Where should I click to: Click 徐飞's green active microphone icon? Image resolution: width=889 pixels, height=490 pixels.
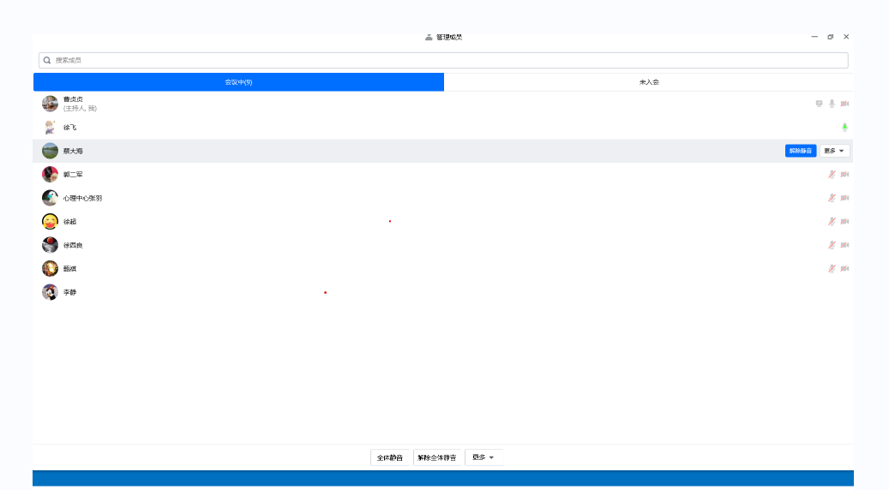(844, 128)
